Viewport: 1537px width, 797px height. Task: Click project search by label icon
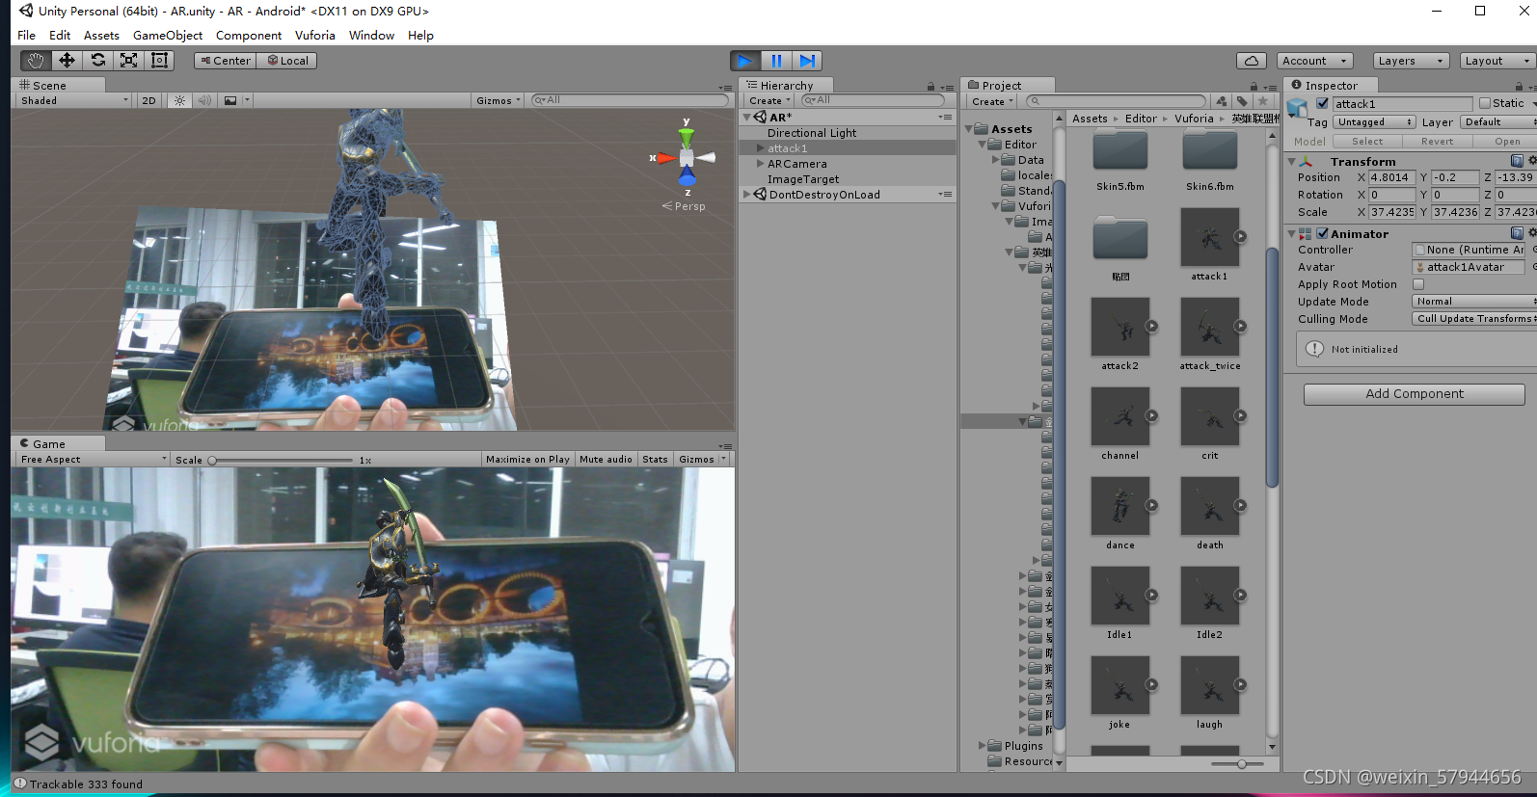(x=1242, y=101)
